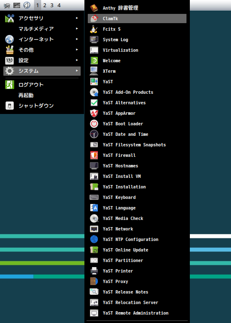The width and height of the screenshot is (231, 323).
Task: Open the XTerm terminal entry
Action: 137,71
